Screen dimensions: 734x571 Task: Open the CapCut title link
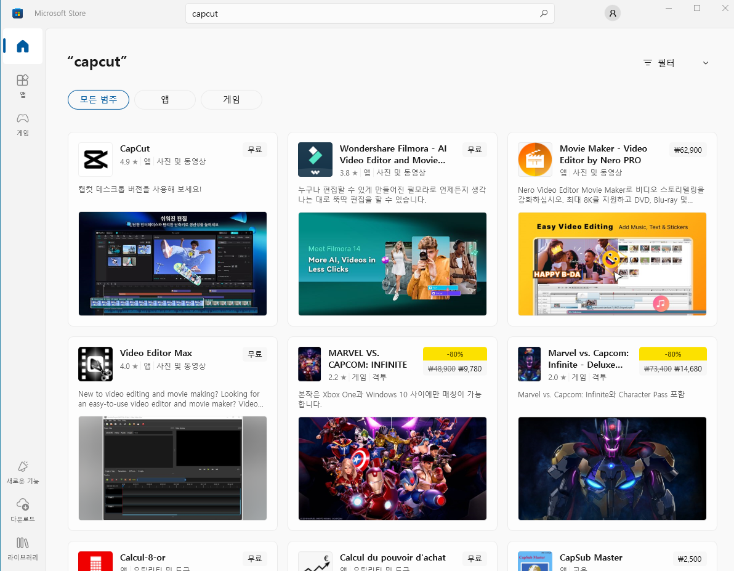tap(135, 148)
